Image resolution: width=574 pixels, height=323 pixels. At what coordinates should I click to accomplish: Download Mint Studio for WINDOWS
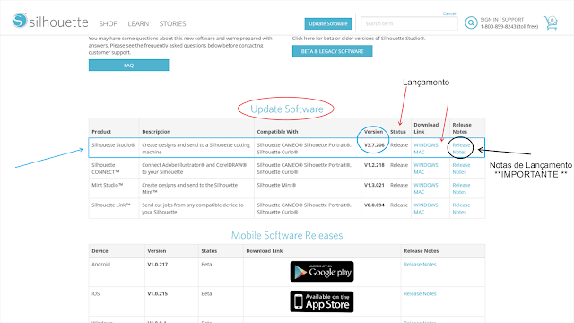pos(426,185)
